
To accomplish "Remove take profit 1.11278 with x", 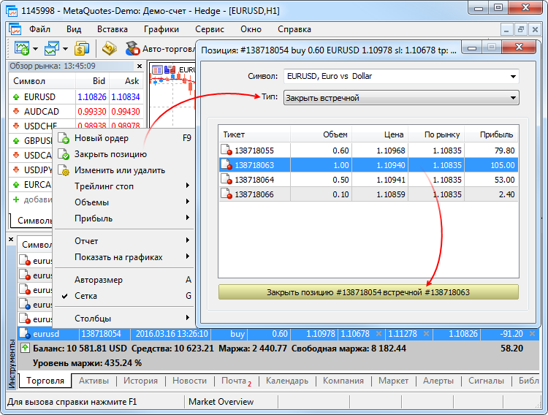I will point(426,334).
